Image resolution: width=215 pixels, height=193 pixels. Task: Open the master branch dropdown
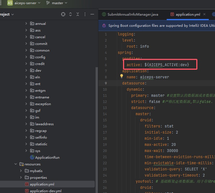[x=60, y=3]
